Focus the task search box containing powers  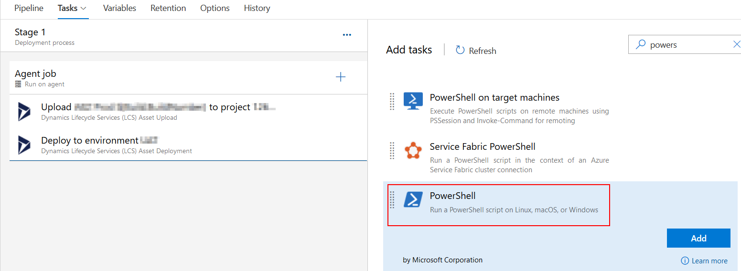(x=684, y=45)
